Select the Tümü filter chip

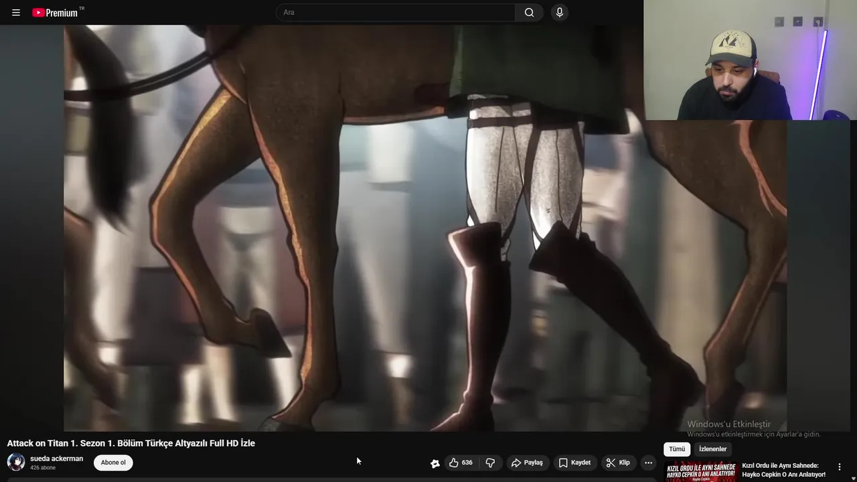click(x=677, y=449)
